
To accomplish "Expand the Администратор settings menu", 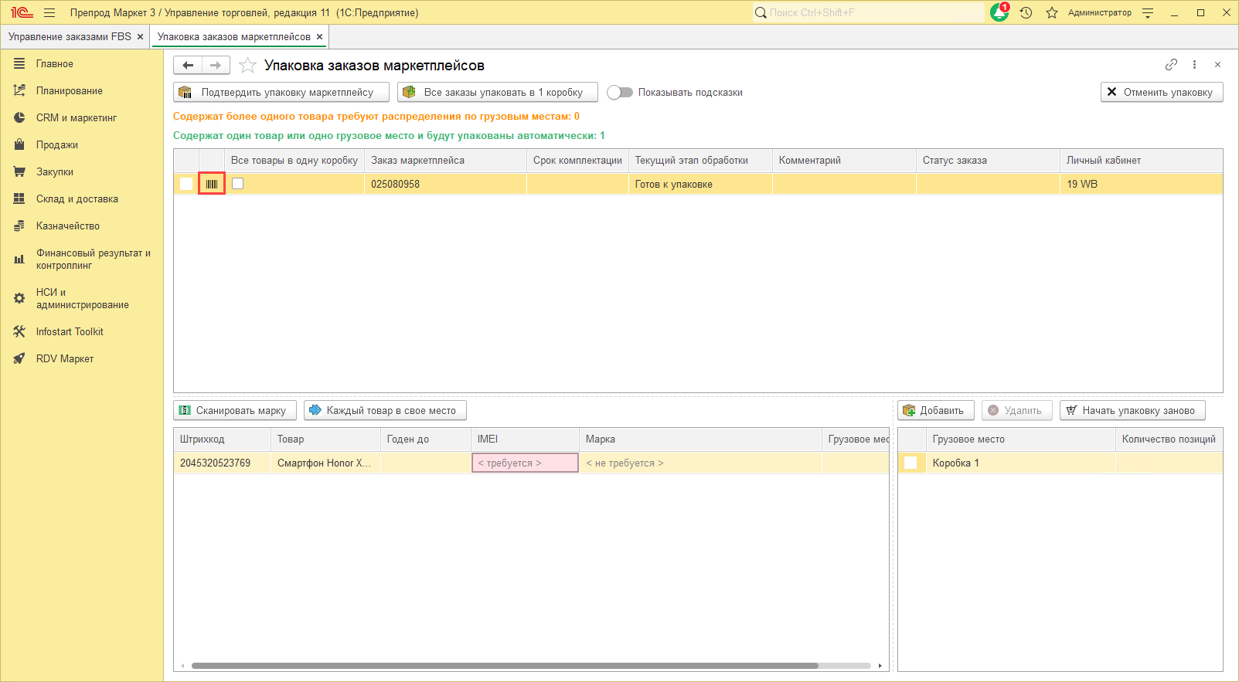I will click(1148, 13).
